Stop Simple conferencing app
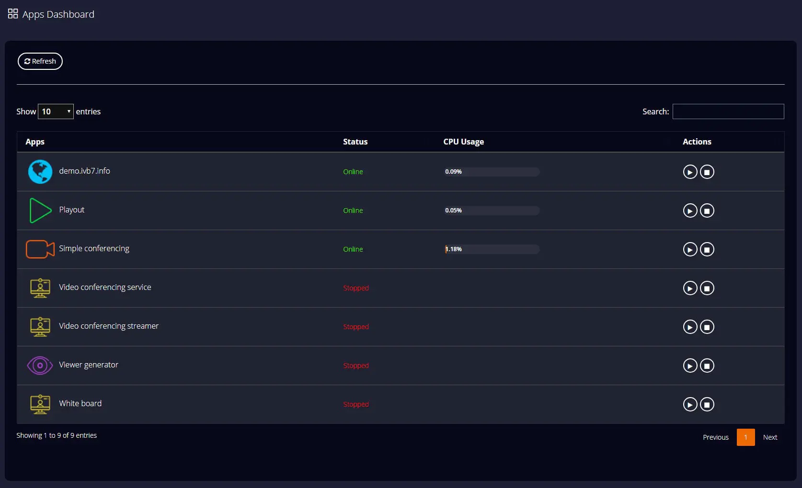This screenshot has width=802, height=488. tap(707, 249)
